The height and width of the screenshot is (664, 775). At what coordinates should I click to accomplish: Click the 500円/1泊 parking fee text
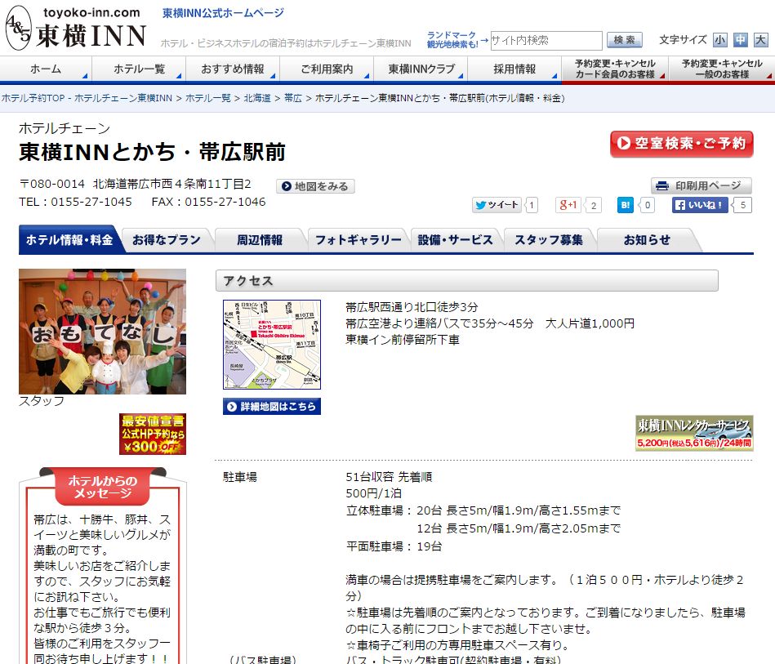pos(373,493)
